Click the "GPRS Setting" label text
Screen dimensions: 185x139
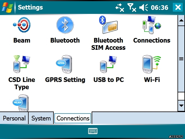65,80
